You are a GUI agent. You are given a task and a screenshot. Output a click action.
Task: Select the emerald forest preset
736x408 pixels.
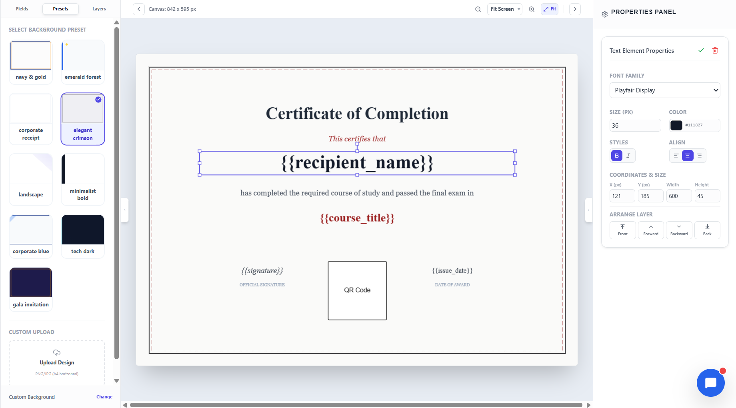pos(83,62)
